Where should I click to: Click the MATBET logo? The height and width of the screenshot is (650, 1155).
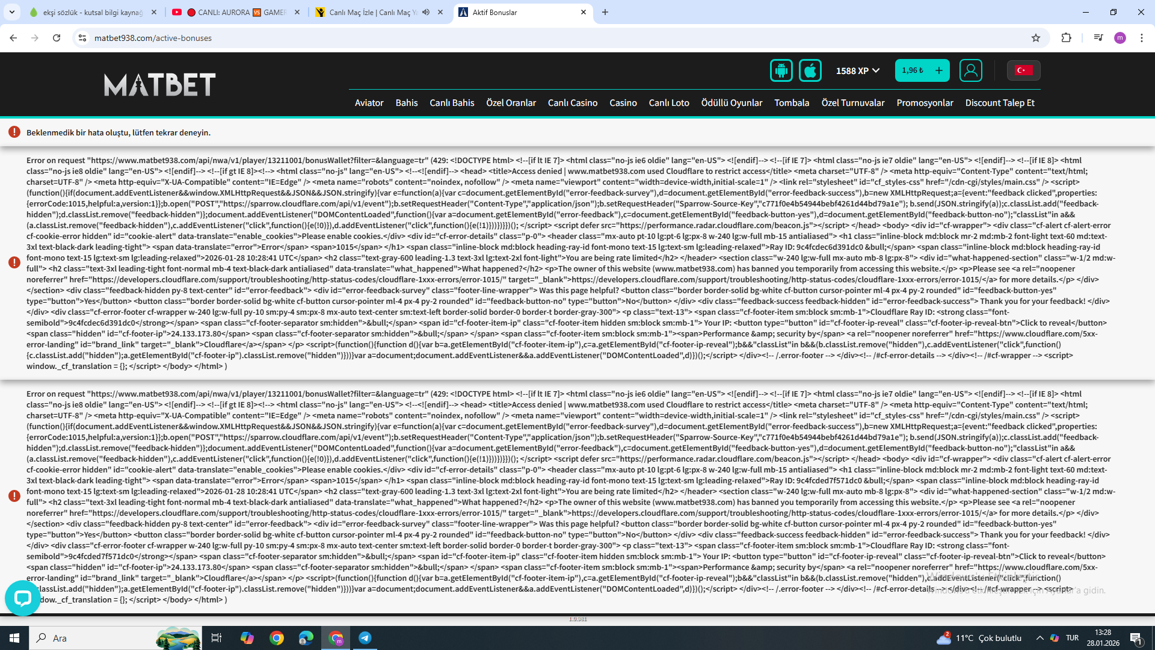(x=159, y=85)
